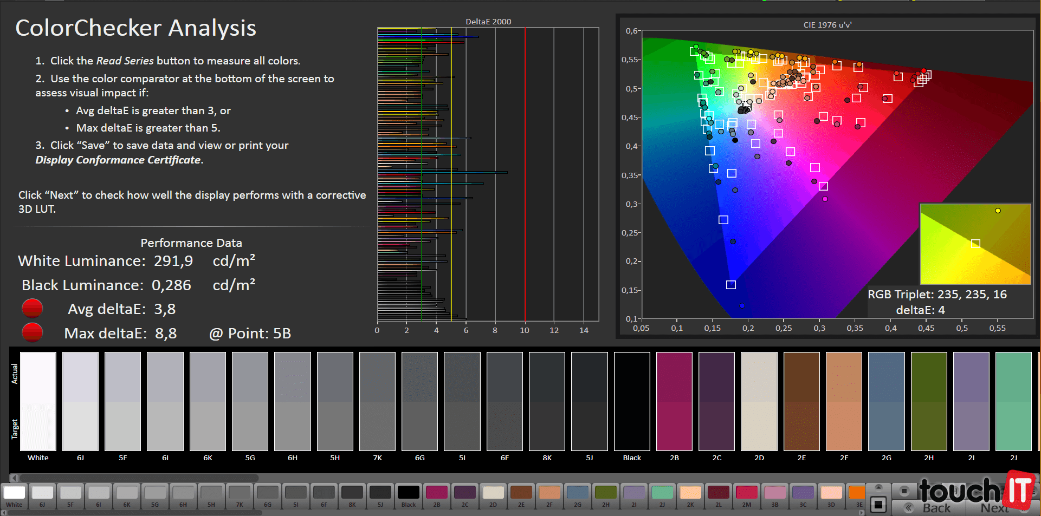Click the comparator horizontal scrollbar thumb

pos(139,478)
